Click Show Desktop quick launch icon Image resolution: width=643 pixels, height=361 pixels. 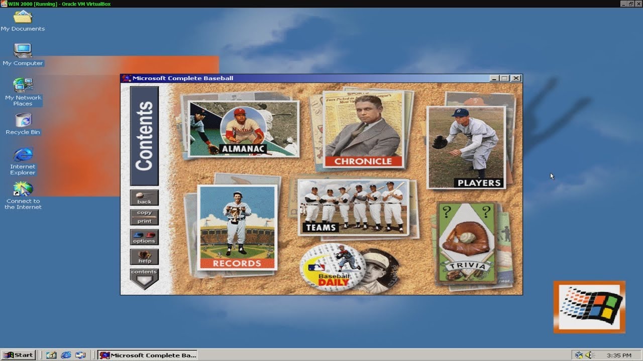pos(51,355)
